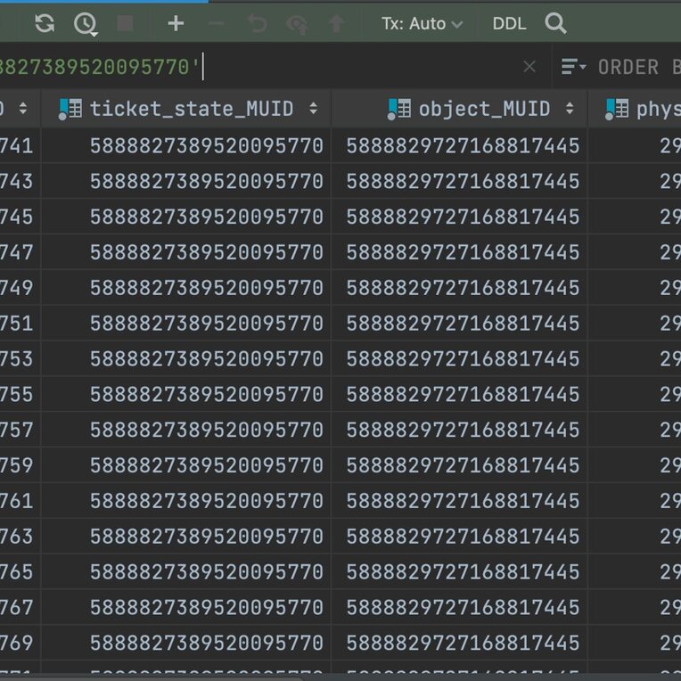This screenshot has width=681, height=681.
Task: Click the Preview pending changes icon
Action: [297, 24]
